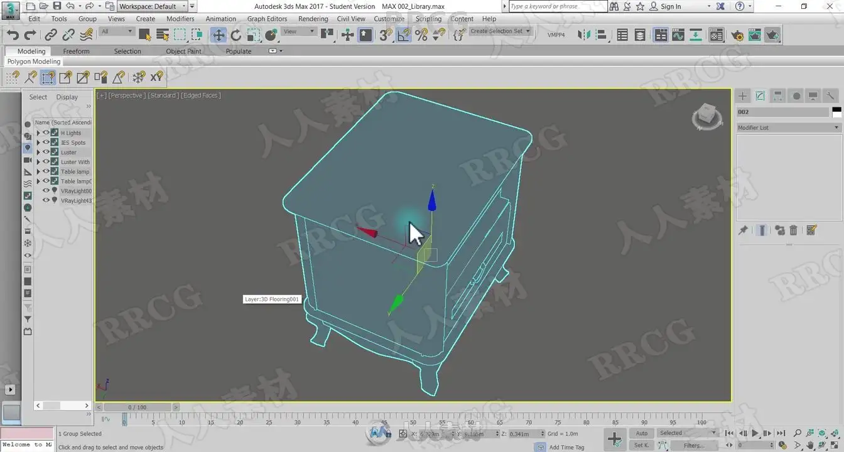Click the Add Time Tag label
Viewport: 844px width, 452px height.
coord(566,447)
